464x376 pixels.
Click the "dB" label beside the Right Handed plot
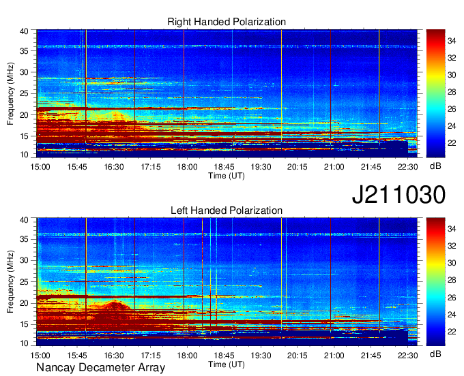pyautogui.click(x=435, y=166)
